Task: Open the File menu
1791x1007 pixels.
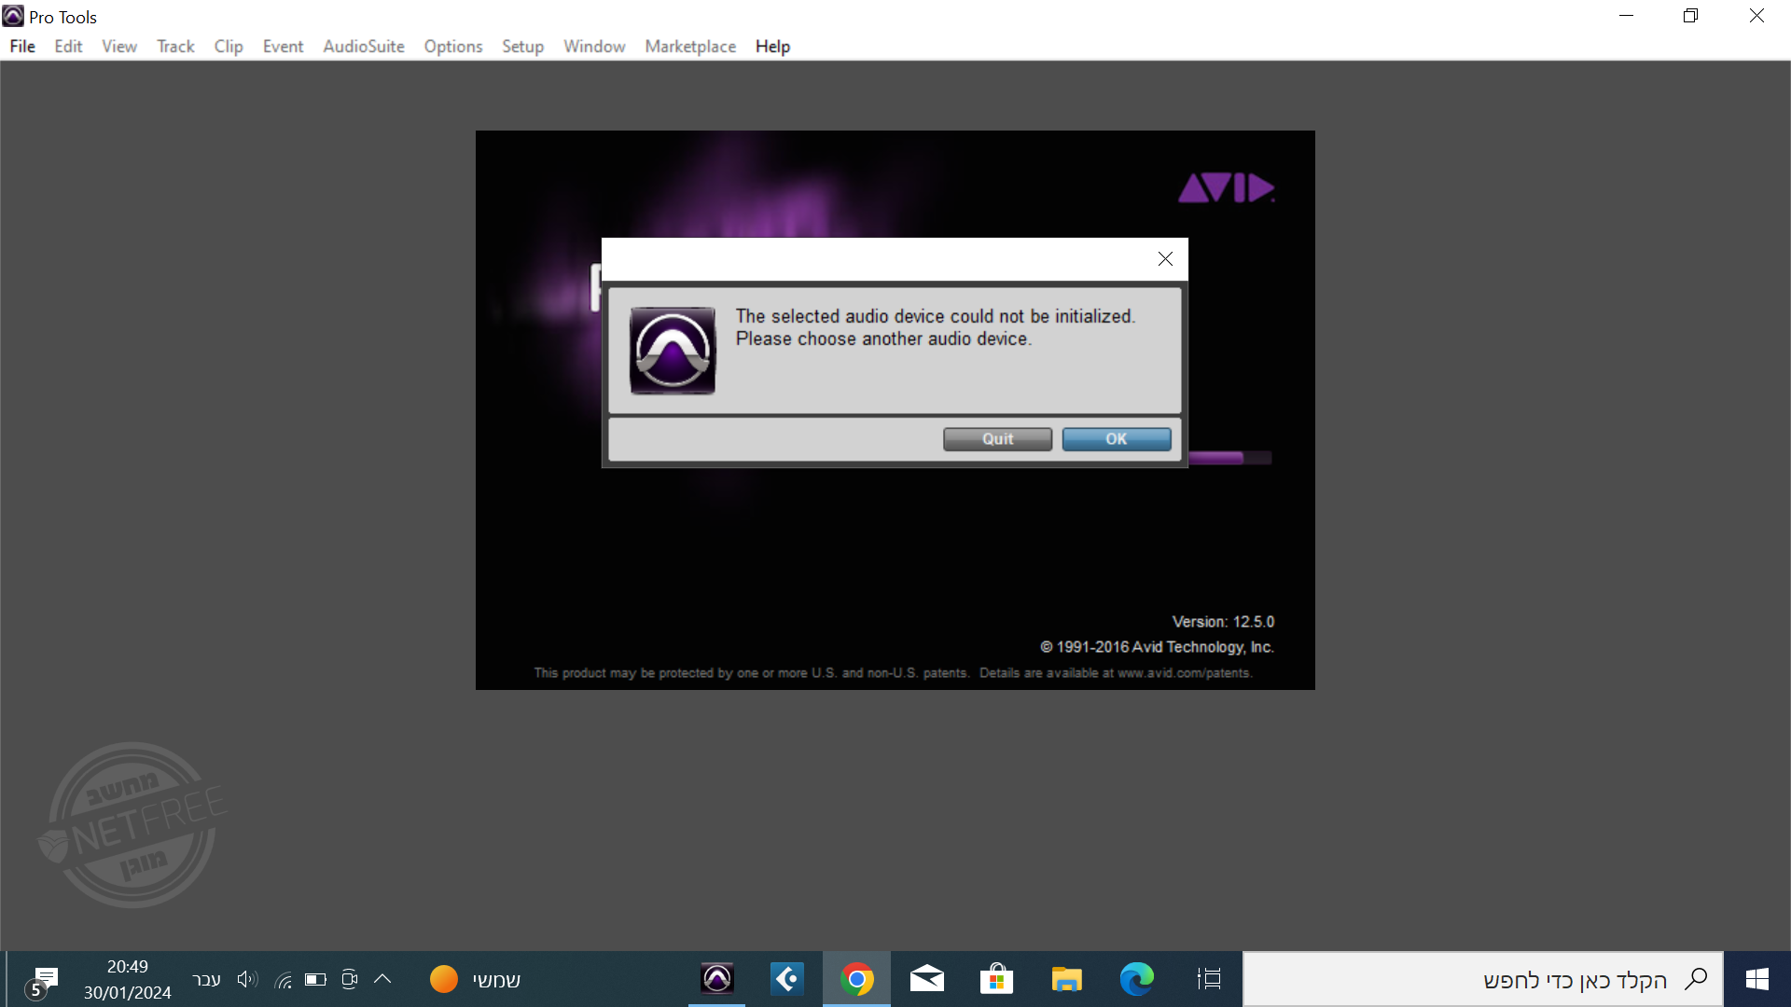Action: [x=22, y=47]
